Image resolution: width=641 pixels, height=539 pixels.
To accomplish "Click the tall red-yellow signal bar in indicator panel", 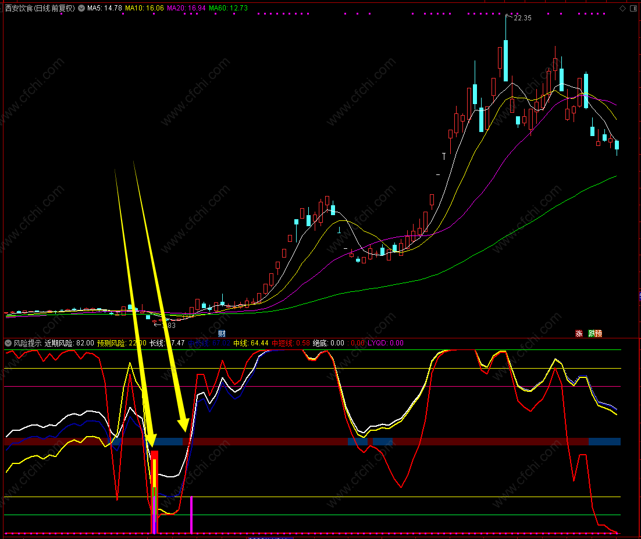I will coord(155,492).
